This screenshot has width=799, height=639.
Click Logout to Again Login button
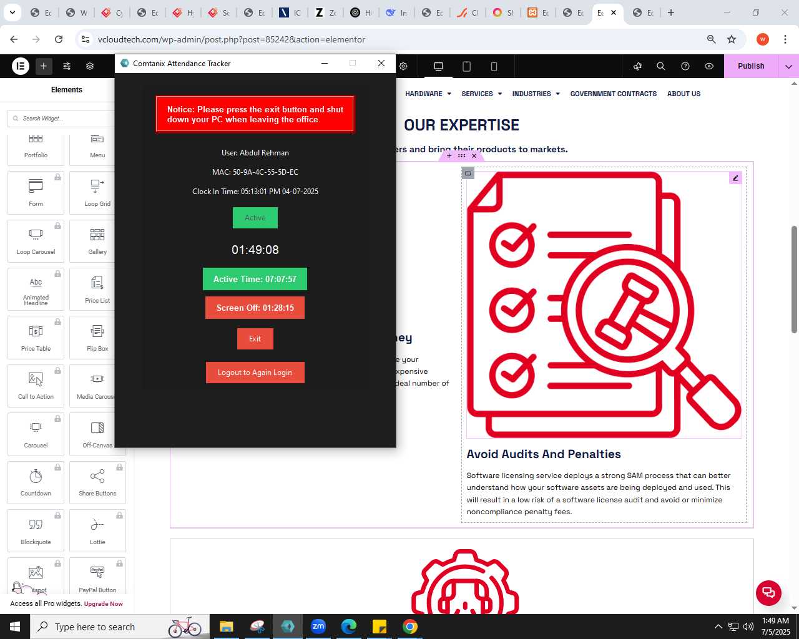point(255,373)
